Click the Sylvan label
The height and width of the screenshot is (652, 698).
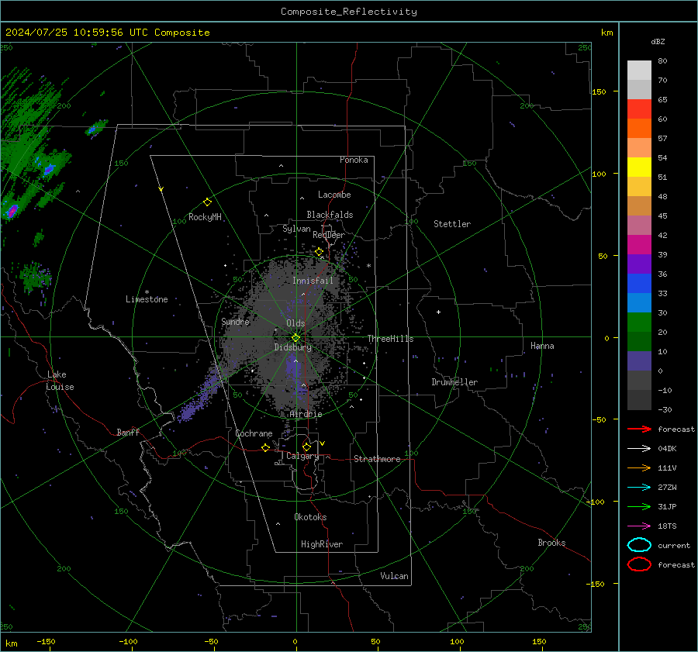click(x=296, y=229)
